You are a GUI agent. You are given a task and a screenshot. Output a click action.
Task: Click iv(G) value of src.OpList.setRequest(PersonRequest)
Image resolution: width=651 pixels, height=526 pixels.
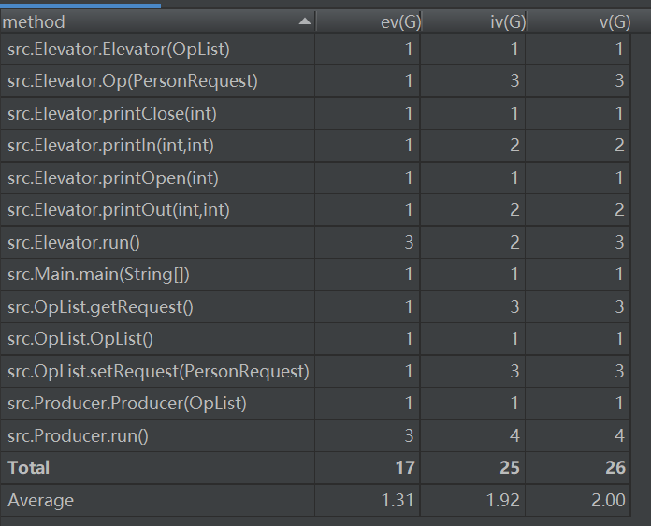tap(514, 371)
